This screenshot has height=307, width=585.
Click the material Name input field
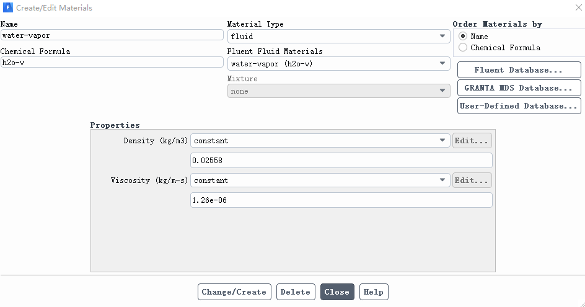(x=112, y=35)
